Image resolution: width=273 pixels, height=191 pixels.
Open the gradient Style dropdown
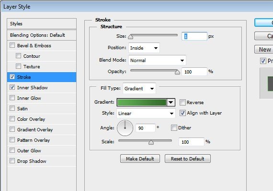[146, 113]
